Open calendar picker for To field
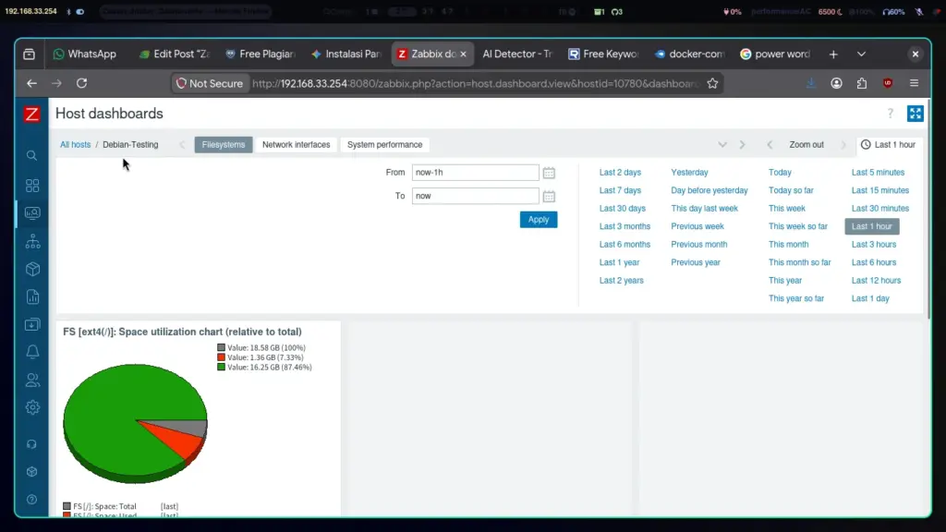This screenshot has height=532, width=946. pos(549,197)
